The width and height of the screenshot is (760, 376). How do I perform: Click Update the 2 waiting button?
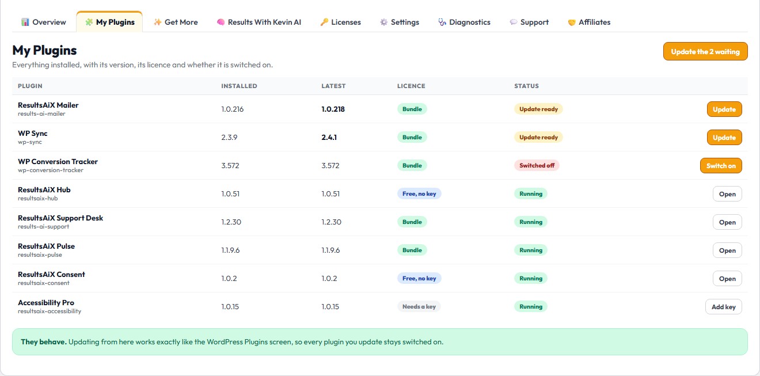point(705,51)
